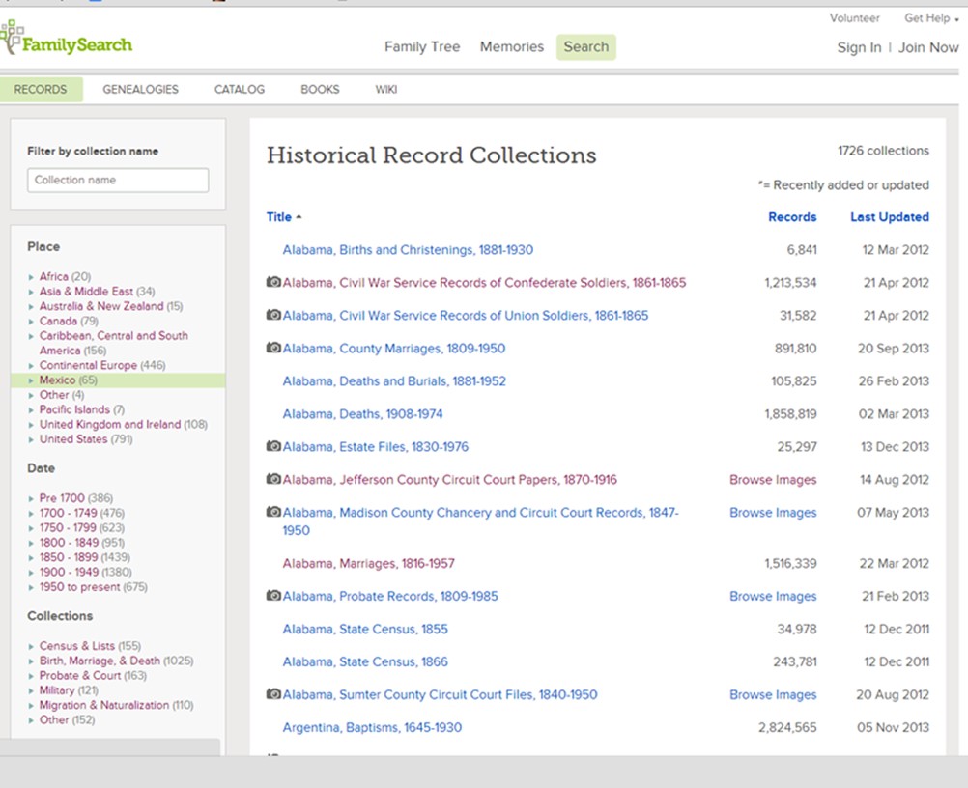Open the Get Help dropdown
Screen dimensions: 968x788
click(931, 18)
